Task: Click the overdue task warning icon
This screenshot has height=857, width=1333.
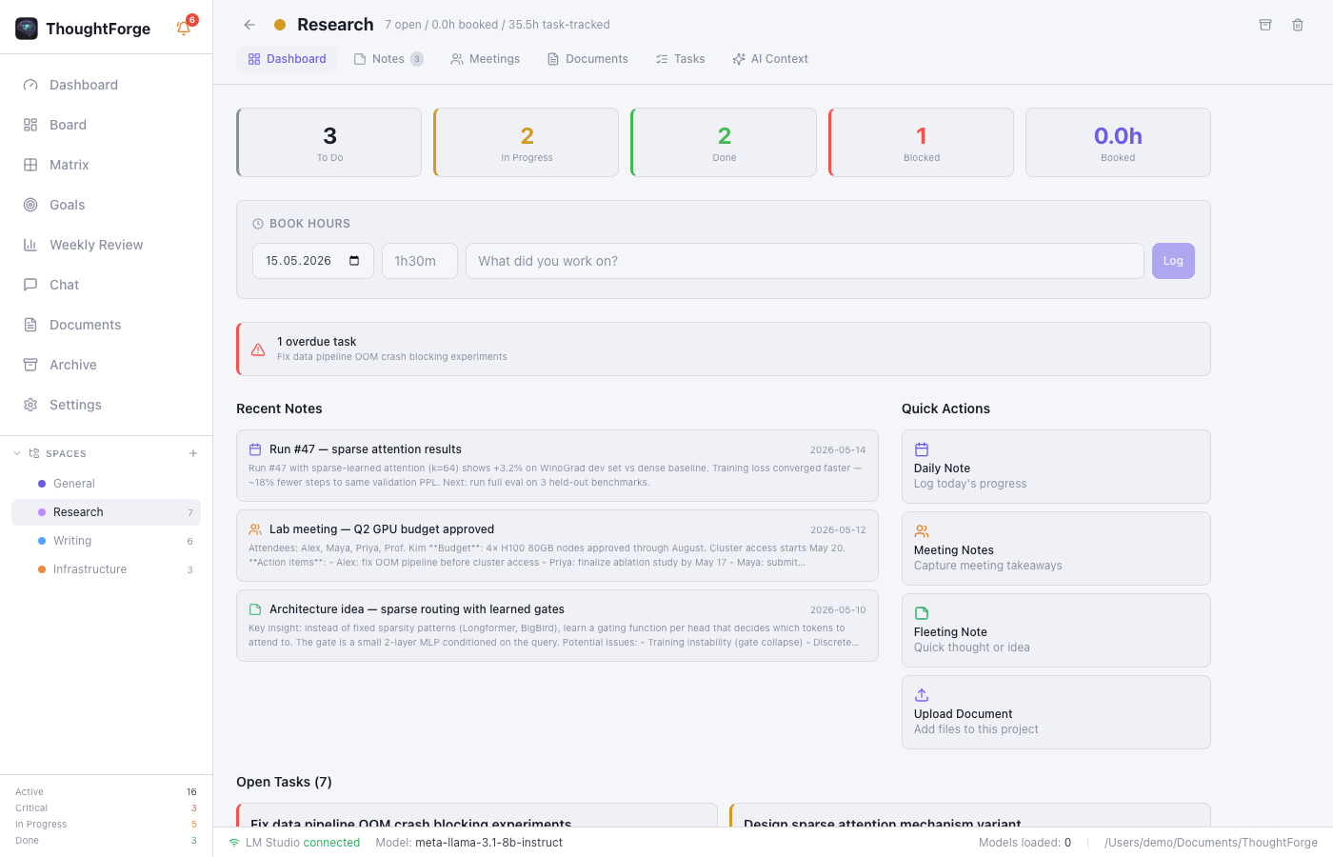Action: [x=258, y=349]
